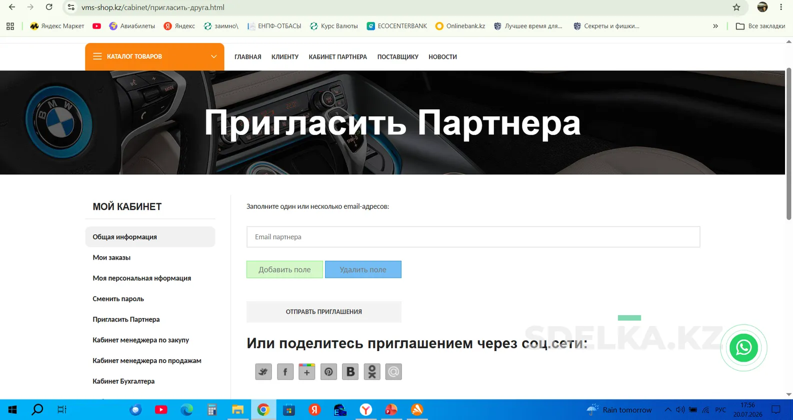Screen dimensions: 793x420
Task: Go to Новости in top navigation
Action: 442,57
